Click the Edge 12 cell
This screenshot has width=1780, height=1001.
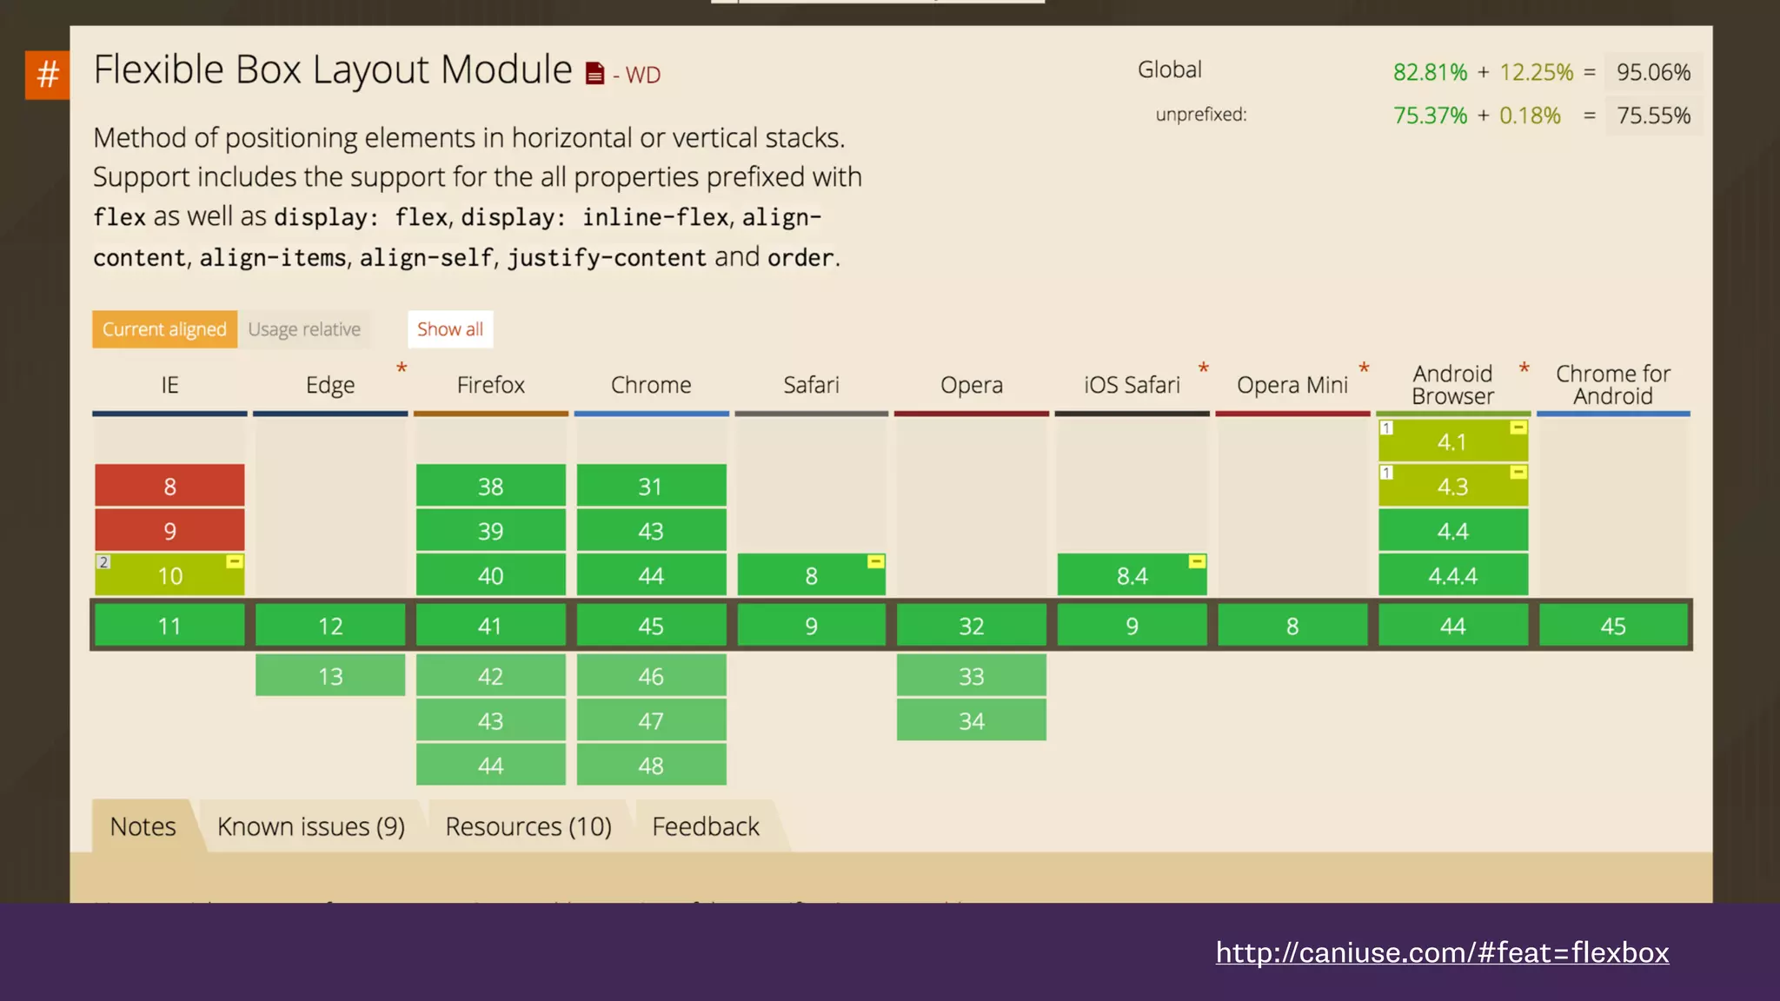coord(330,626)
